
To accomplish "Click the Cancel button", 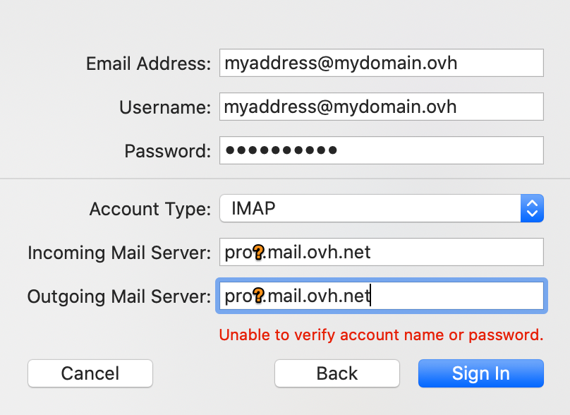I will [90, 373].
